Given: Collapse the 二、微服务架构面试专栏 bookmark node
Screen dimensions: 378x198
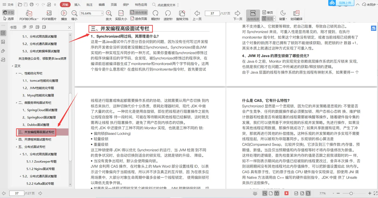Looking at the screenshot, I should tap(16, 103).
